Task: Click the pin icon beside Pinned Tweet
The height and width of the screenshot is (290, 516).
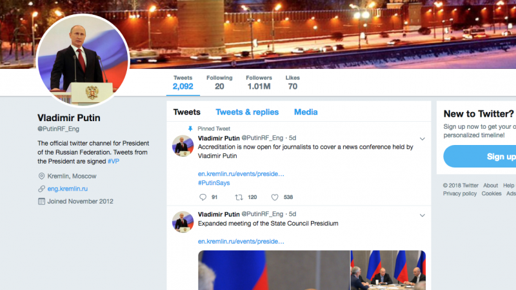Action: click(190, 128)
